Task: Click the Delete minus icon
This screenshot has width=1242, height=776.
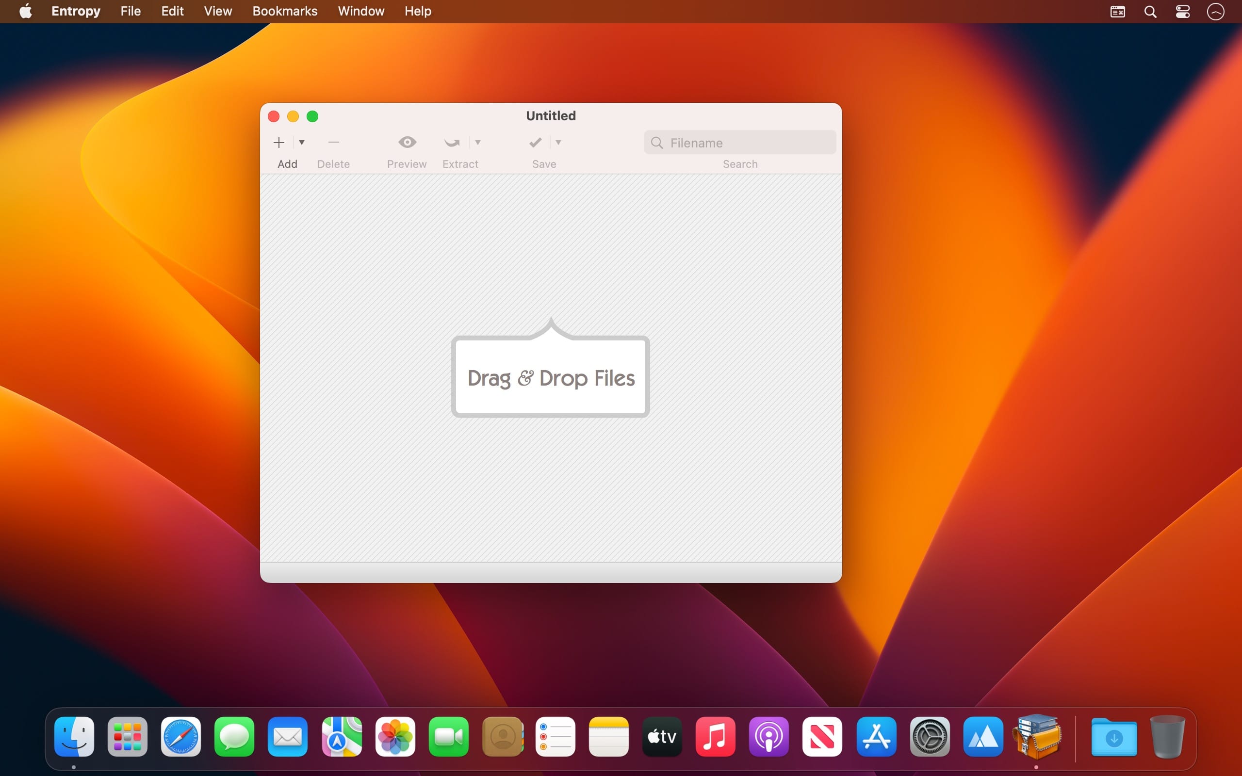Action: click(334, 142)
